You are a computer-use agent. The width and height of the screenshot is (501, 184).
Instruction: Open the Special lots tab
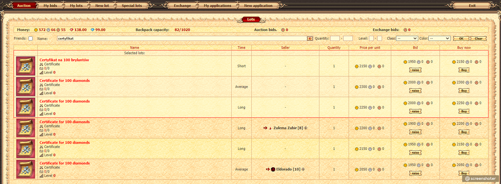click(x=132, y=6)
